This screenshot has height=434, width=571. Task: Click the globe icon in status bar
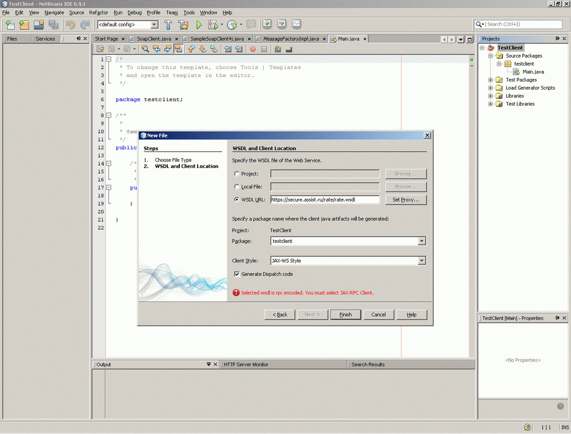(527, 427)
